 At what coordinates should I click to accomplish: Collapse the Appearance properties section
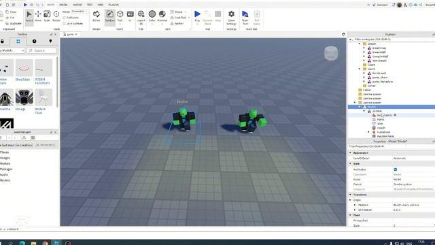coord(351,152)
